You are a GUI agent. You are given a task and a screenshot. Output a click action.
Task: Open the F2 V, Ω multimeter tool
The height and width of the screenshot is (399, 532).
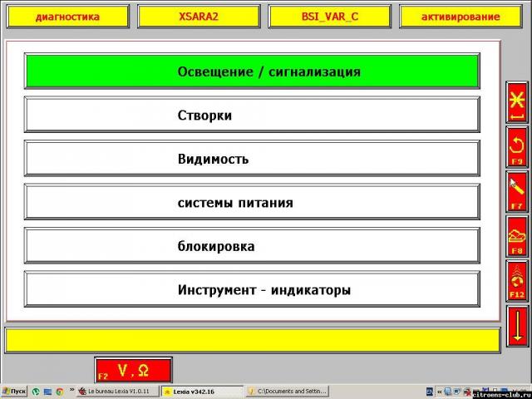point(134,370)
